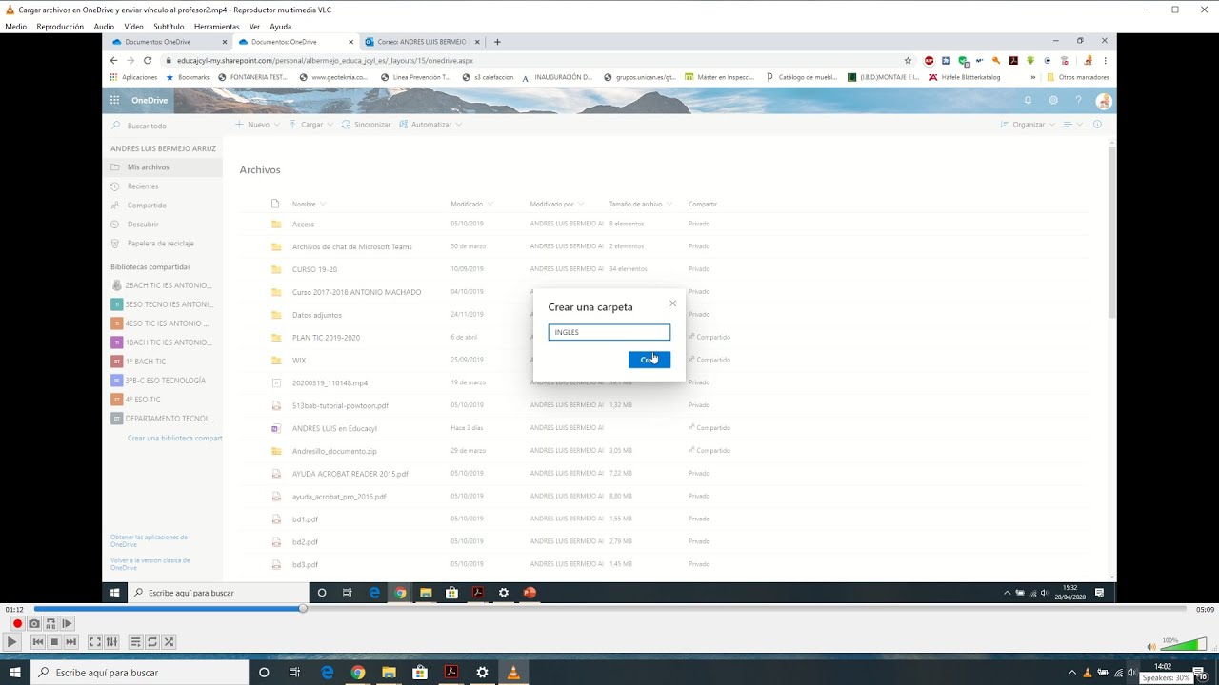Viewport: 1219px width, 685px height.
Task: Click Crear una biblioteca compartida link
Action: (x=174, y=439)
